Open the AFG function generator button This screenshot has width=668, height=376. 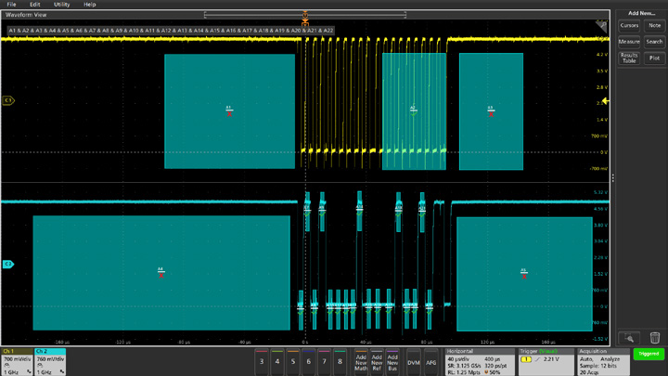click(x=431, y=362)
